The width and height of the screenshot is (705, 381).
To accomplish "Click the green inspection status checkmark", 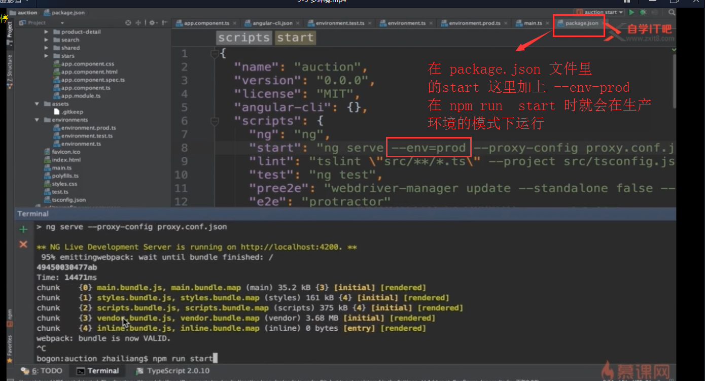I will pos(674,49).
